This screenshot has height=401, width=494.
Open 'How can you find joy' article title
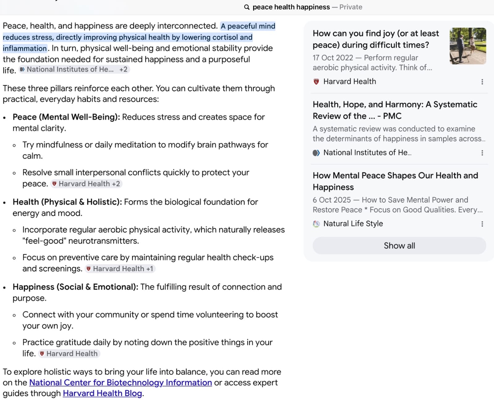coord(376,39)
